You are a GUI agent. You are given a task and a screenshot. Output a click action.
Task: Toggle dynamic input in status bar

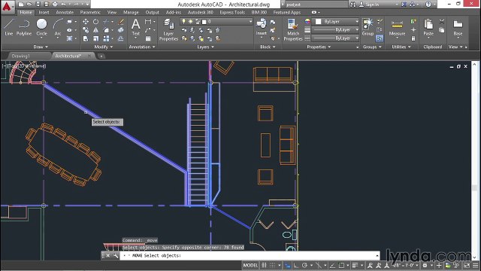point(287,265)
